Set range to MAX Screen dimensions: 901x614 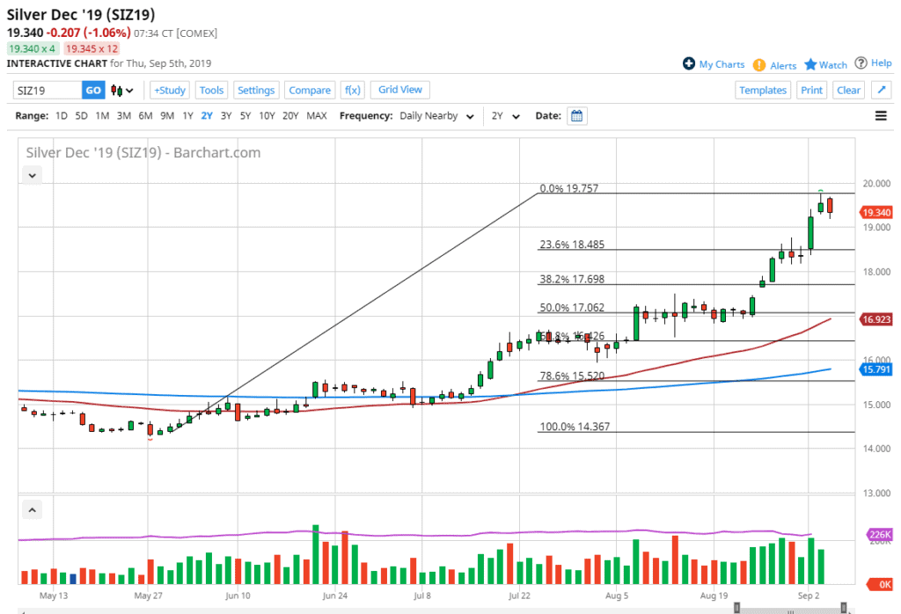(317, 116)
